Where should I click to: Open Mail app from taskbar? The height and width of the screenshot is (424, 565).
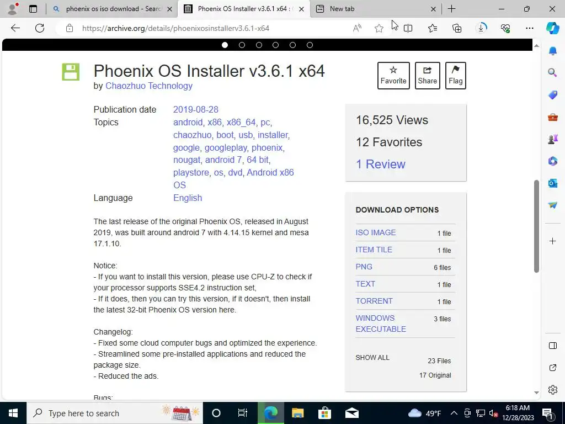[351, 413]
